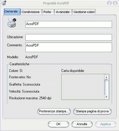
Task: Cancel with the Annulla button
Action: (x=82, y=124)
